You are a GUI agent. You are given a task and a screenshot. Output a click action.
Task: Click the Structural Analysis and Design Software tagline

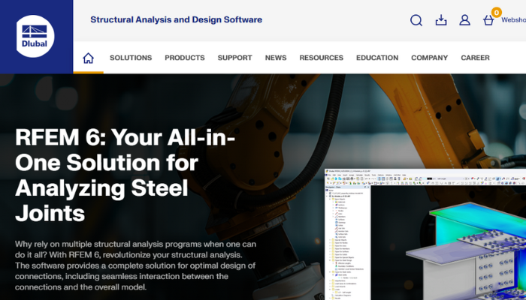point(176,19)
